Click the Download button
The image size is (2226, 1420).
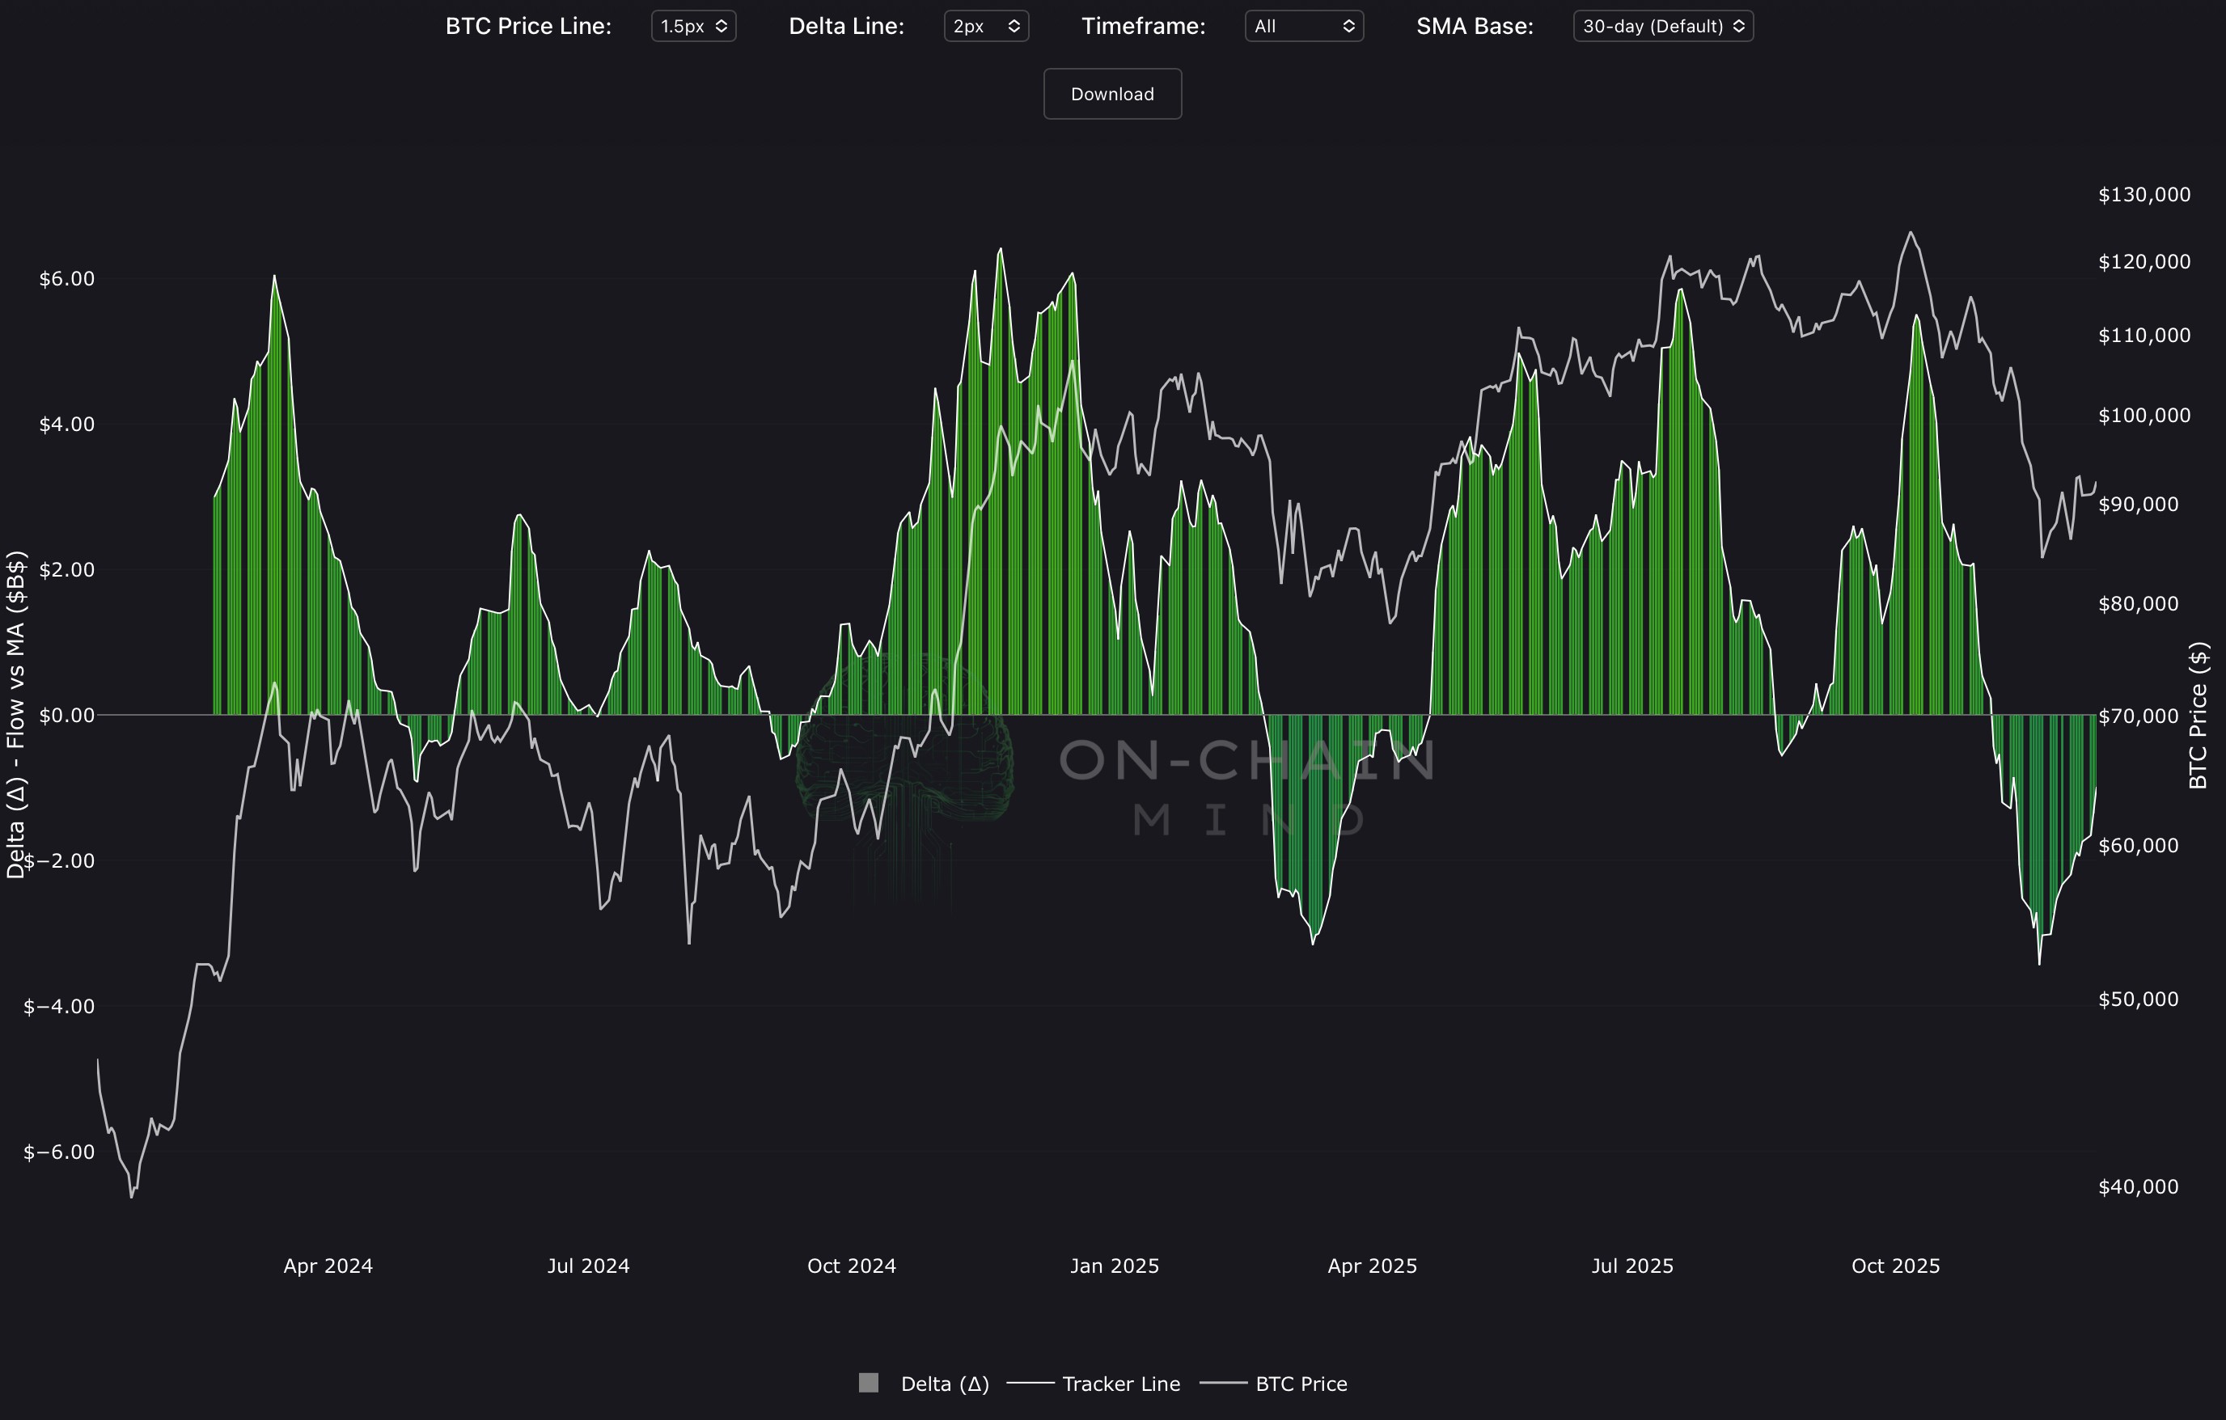1112,93
